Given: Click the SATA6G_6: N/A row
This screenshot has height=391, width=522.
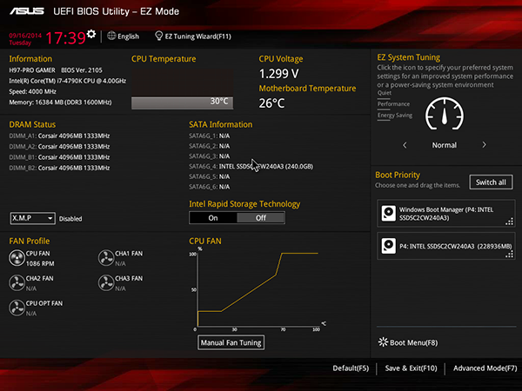Looking at the screenshot, I should (x=209, y=187).
